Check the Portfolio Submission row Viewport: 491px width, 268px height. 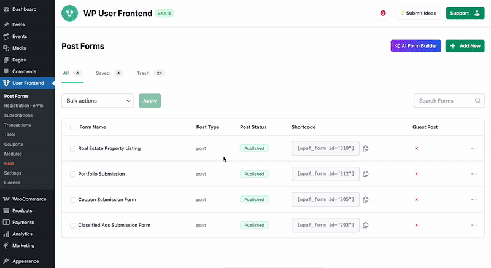tap(72, 175)
